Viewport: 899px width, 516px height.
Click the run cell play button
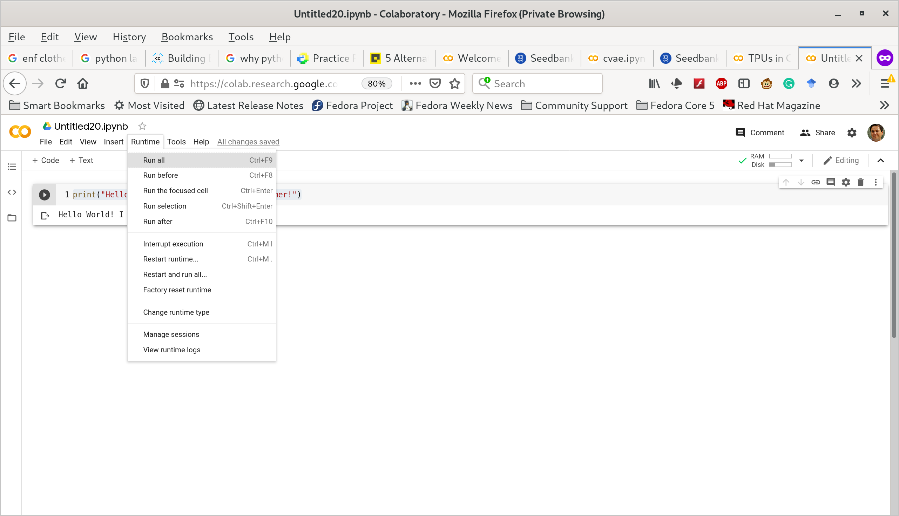[44, 195]
